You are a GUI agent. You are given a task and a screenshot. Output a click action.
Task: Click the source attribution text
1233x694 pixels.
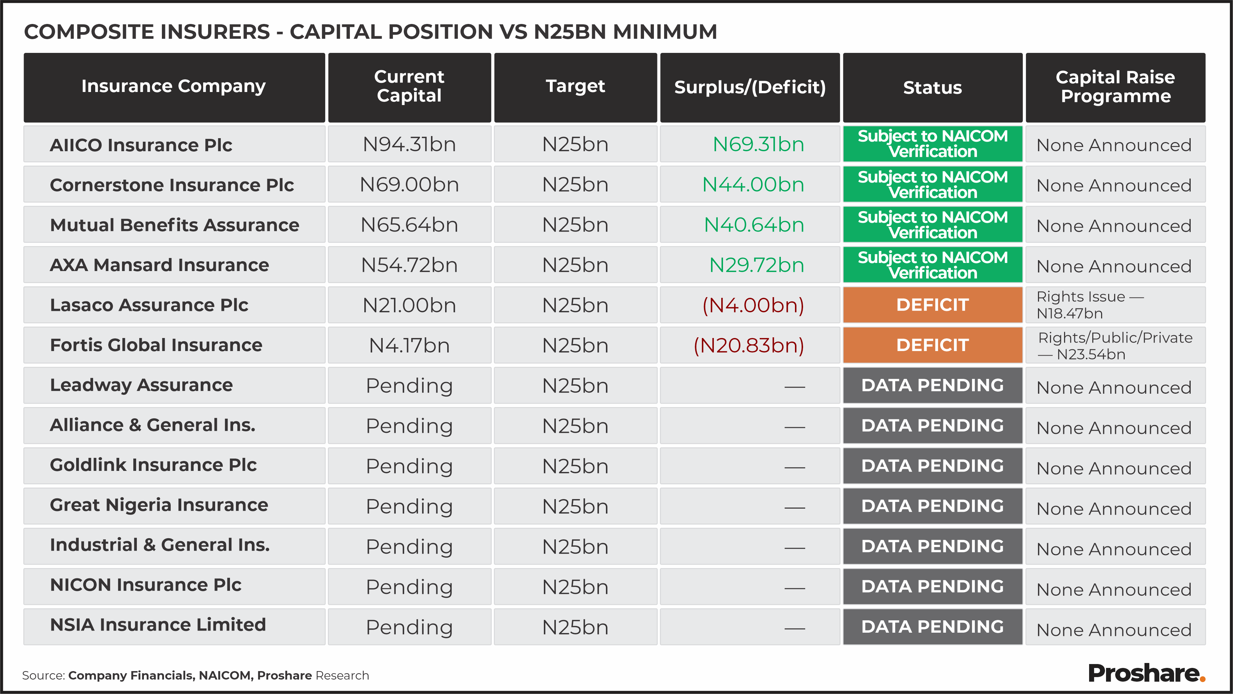[195, 675]
